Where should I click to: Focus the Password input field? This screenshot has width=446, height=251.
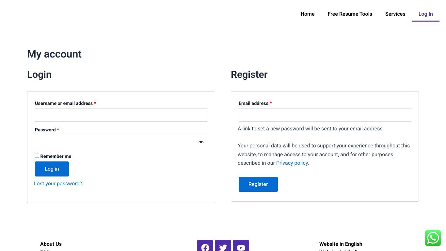[x=121, y=142]
